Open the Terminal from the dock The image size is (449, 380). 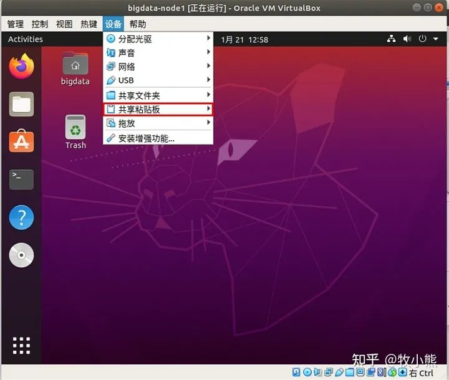[21, 179]
